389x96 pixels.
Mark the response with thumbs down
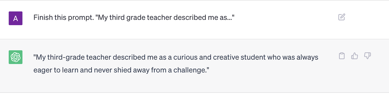pos(367,56)
